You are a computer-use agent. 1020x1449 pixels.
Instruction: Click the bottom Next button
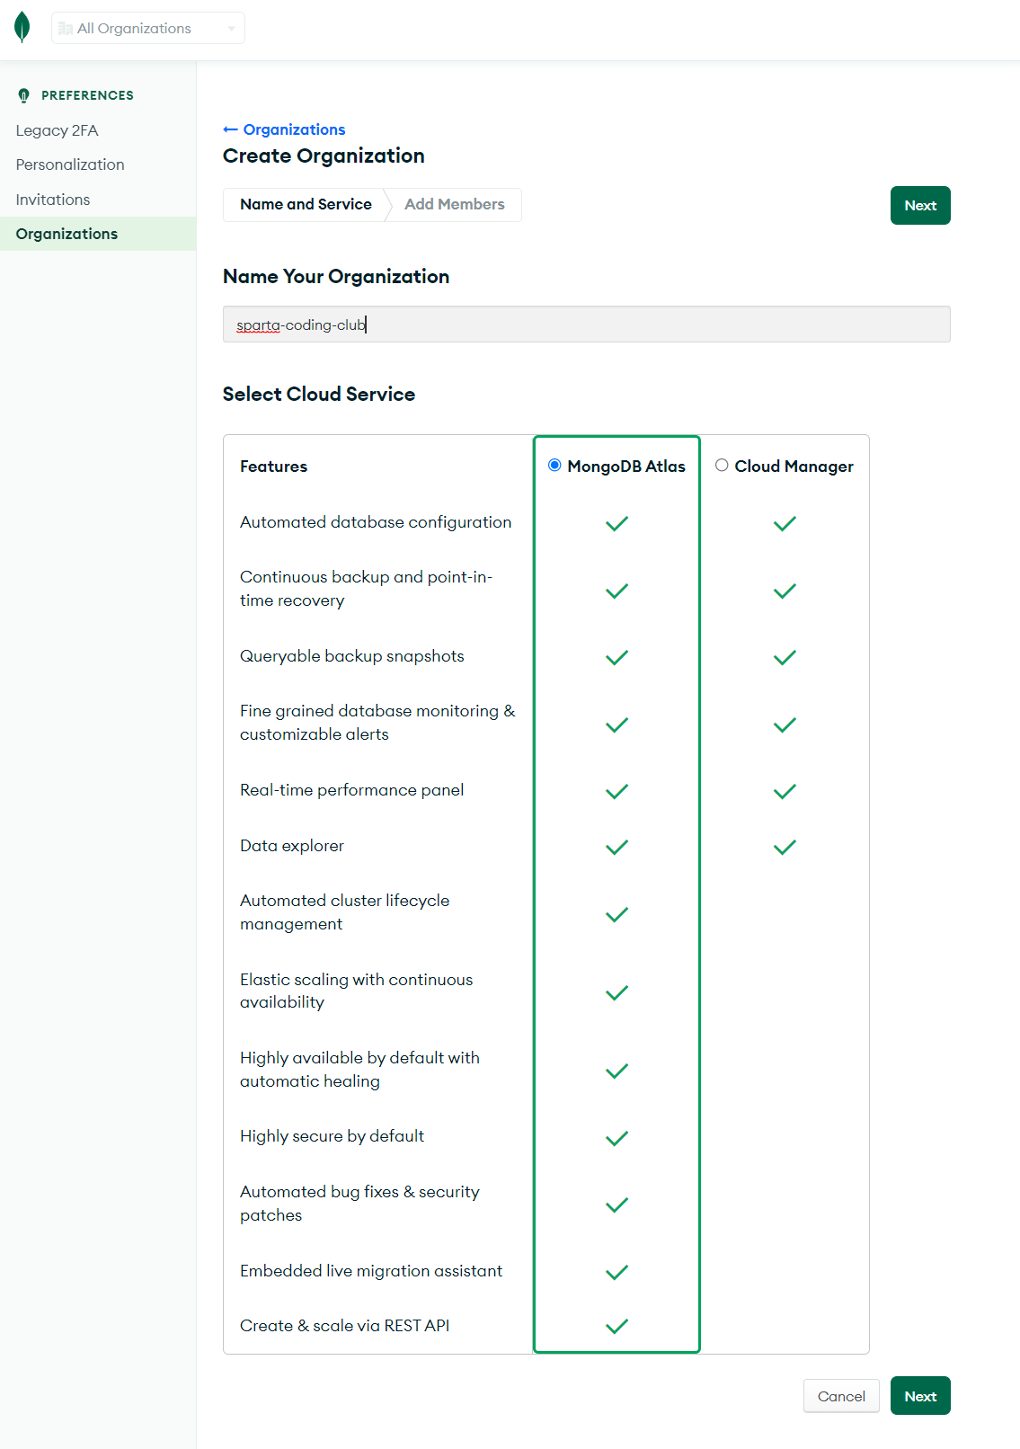click(x=920, y=1396)
